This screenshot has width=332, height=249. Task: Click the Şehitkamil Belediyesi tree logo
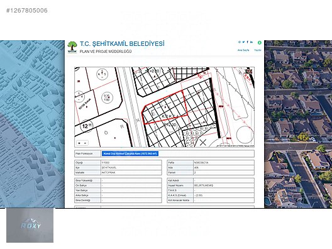pos(72,47)
